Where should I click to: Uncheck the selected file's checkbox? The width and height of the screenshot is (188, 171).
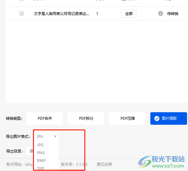coord(21,13)
